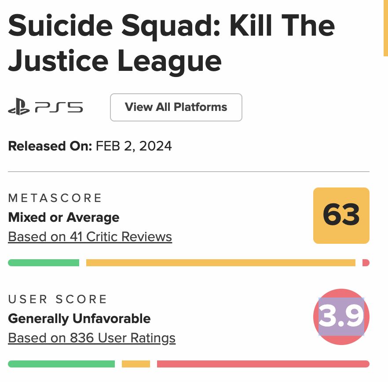
Task: Click the PlayStation logo icon
Action: pyautogui.click(x=19, y=107)
